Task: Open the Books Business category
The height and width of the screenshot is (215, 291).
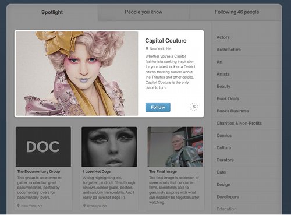Action: coord(246,111)
